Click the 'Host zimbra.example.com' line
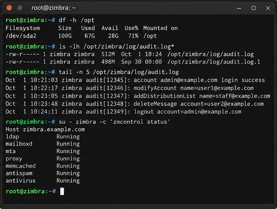 45,129
